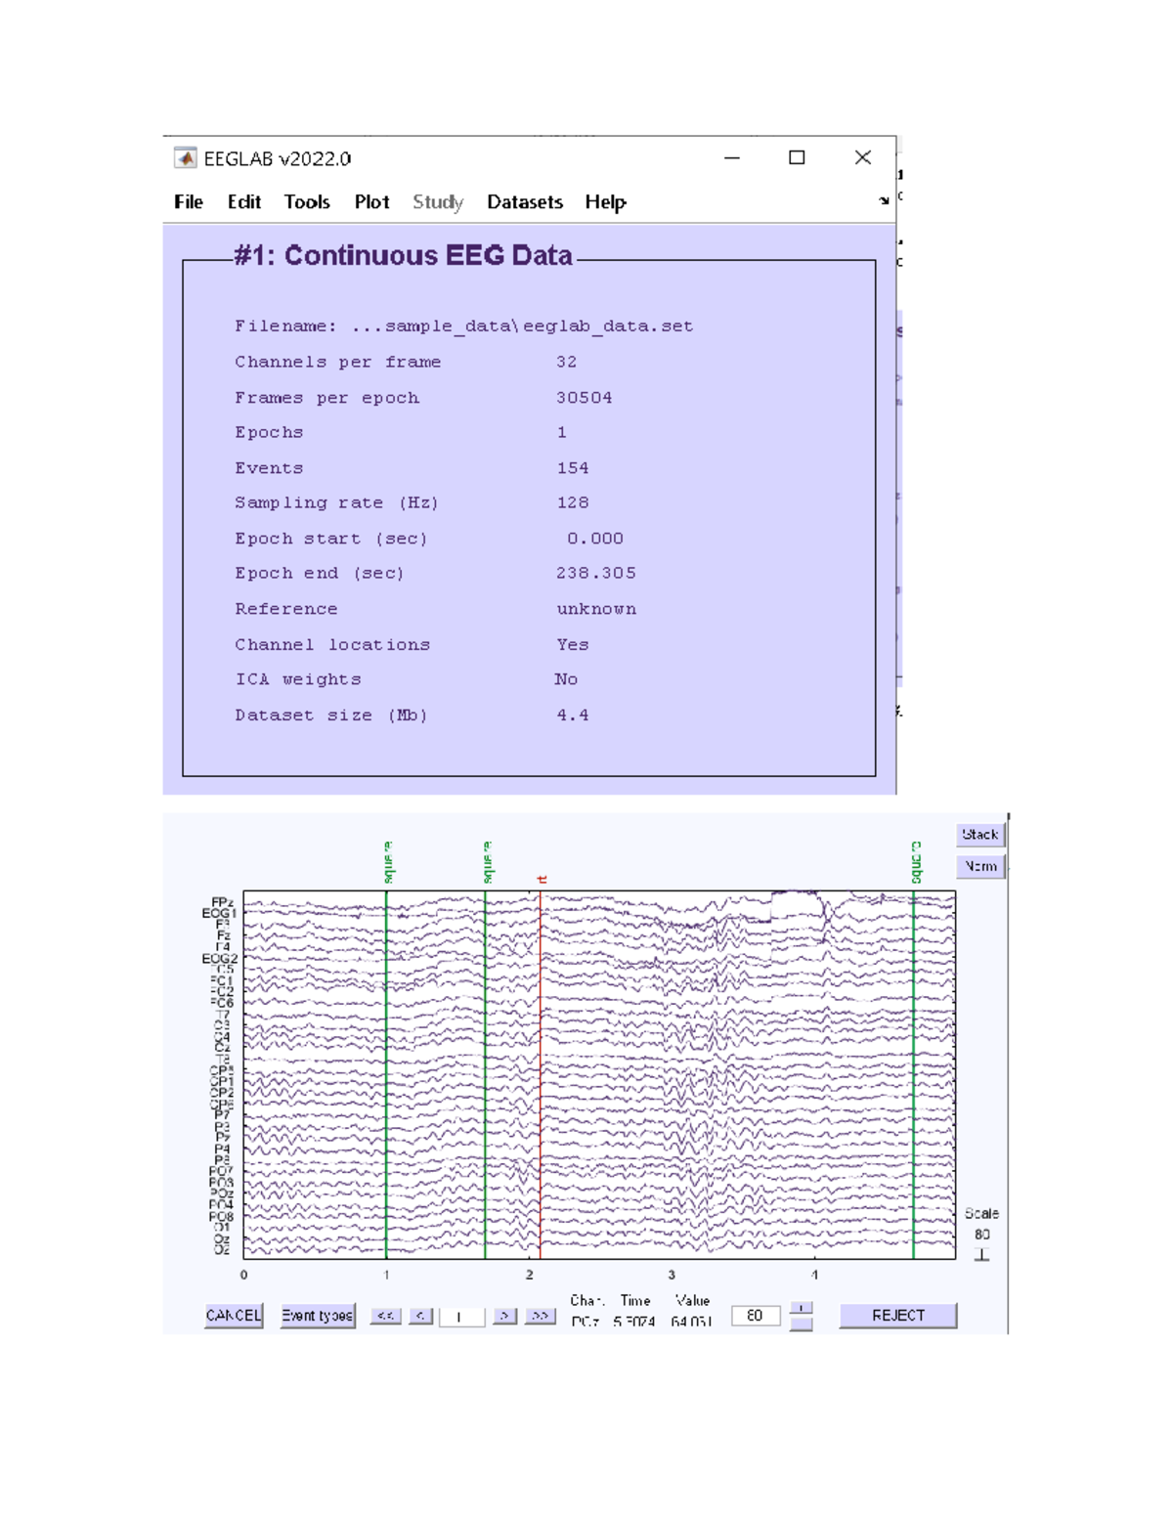Toggle the Stack channel display button
Viewport: 1173px width, 1518px height.
point(979,835)
